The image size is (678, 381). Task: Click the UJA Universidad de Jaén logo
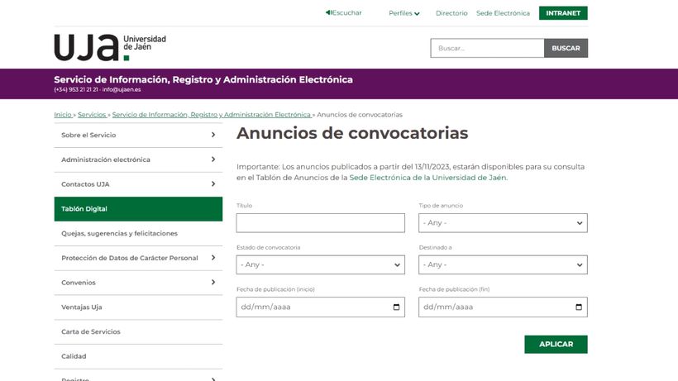pos(110,47)
